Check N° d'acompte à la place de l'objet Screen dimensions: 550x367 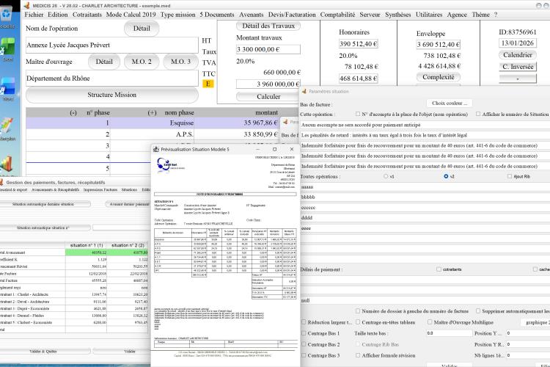(357, 115)
